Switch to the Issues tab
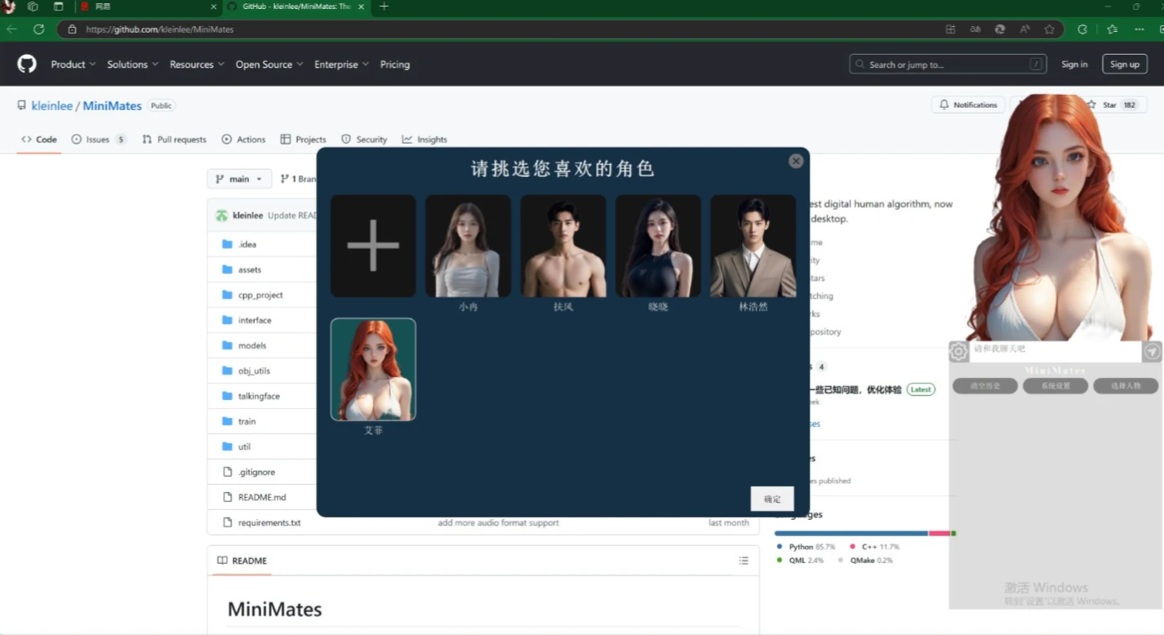Viewport: 1164px width, 635px height. click(99, 140)
